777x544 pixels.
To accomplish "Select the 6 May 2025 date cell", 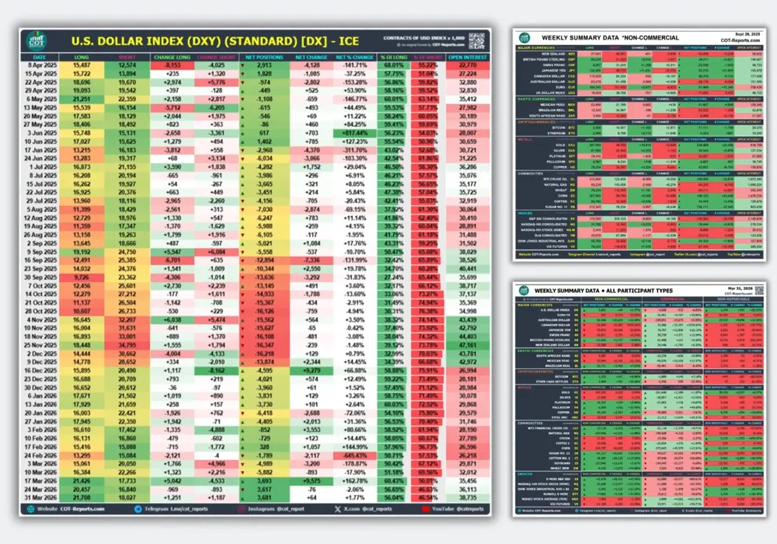I will [40, 99].
